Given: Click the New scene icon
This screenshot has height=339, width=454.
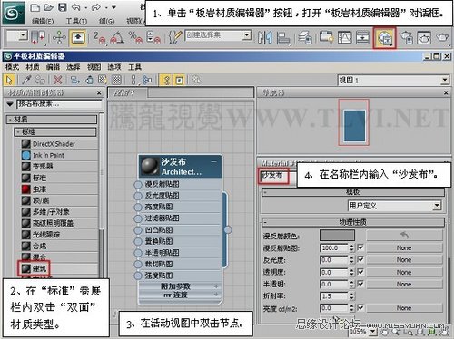Looking at the screenshot, I should [x=35, y=7].
